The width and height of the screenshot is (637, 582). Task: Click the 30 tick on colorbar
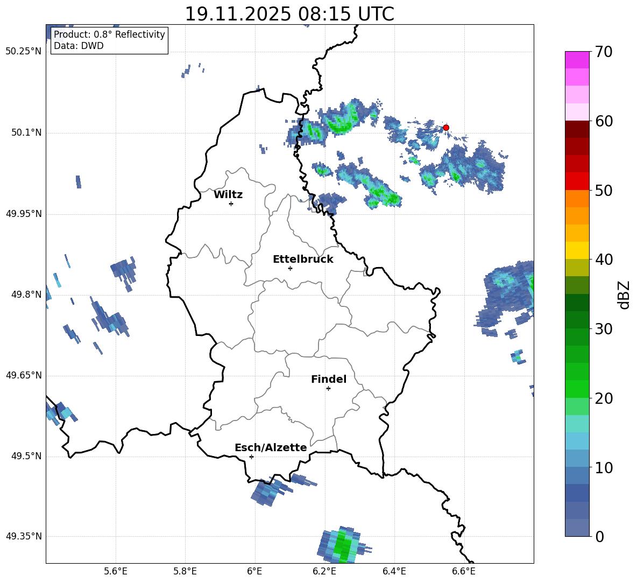pyautogui.click(x=604, y=329)
